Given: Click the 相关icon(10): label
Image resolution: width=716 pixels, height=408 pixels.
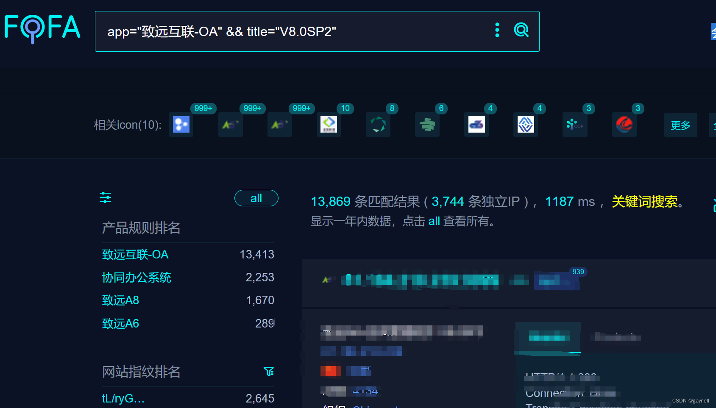Looking at the screenshot, I should (x=128, y=125).
